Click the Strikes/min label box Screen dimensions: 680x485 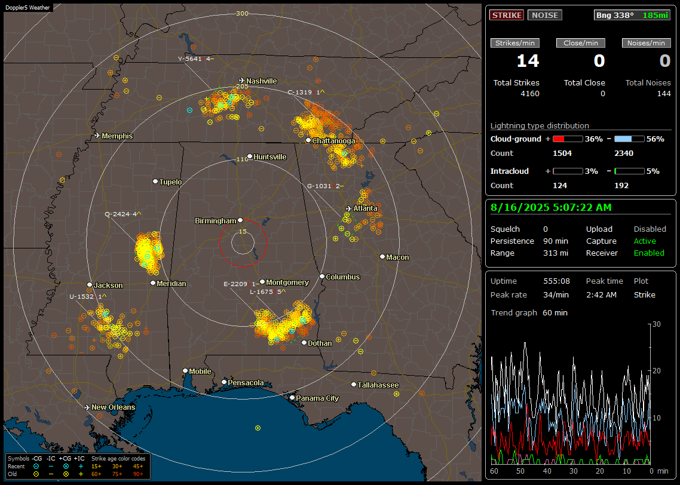pos(515,43)
